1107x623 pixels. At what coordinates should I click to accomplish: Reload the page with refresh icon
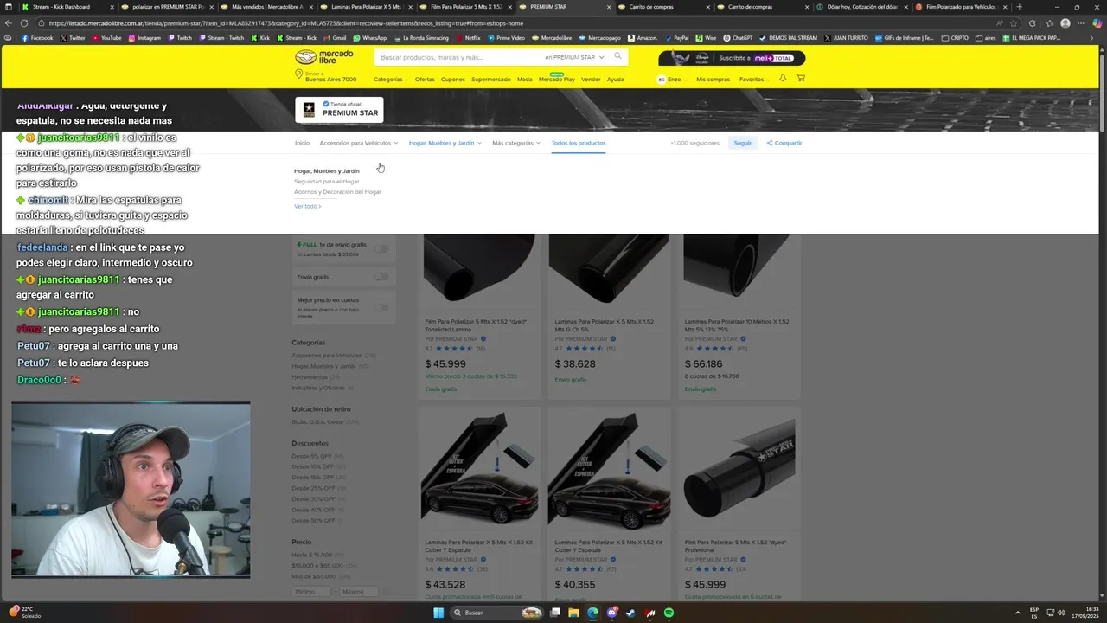[x=23, y=23]
